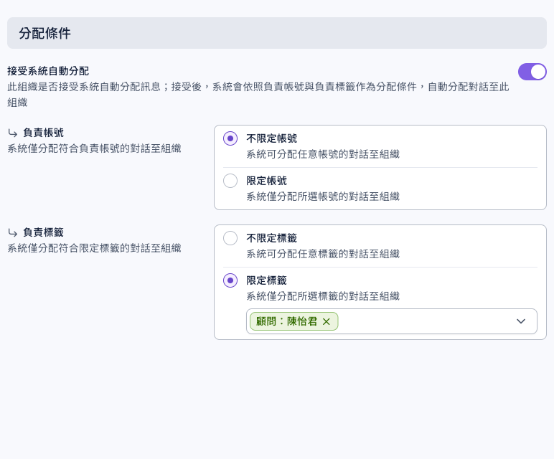The image size is (554, 459).
Task: Select the 限定帳號 radio option
Action: [x=230, y=181]
